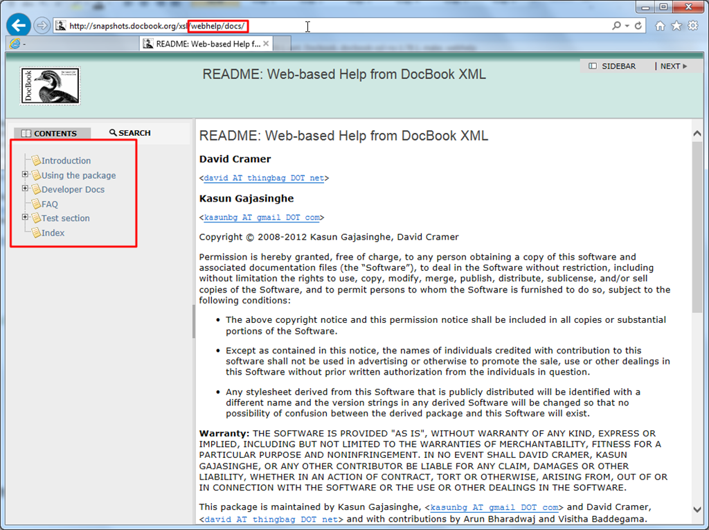Open the FAQ topic
Viewport: 709px width, 530px height.
click(50, 204)
